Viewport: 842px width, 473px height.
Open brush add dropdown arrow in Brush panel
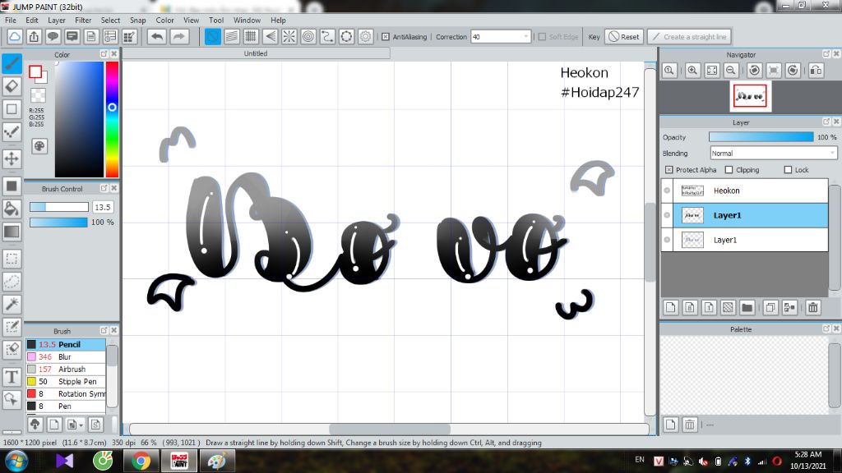point(81,425)
